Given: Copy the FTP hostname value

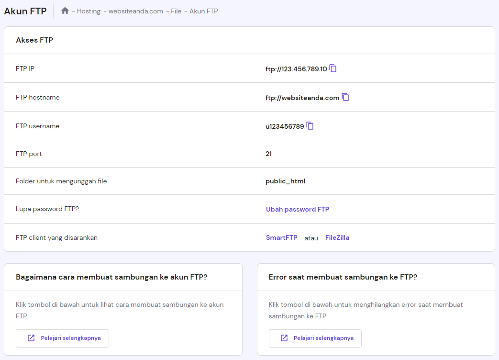Looking at the screenshot, I should [345, 97].
